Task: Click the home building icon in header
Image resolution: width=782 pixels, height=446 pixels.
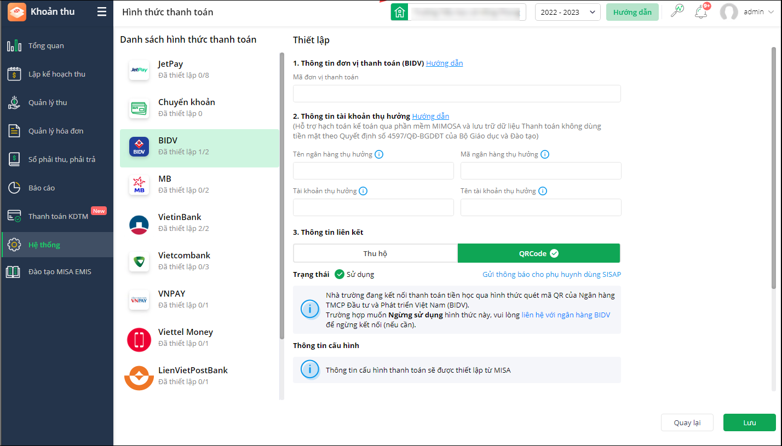Action: pos(400,12)
